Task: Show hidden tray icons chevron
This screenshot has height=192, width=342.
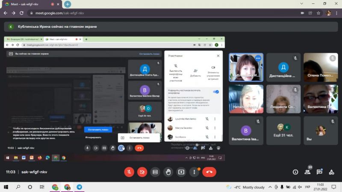Action: tap(270, 187)
